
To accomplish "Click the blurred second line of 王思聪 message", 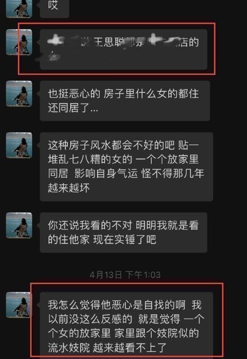I will [x=53, y=57].
